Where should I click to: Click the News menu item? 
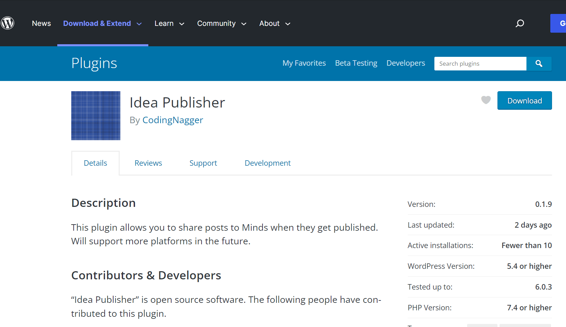41,23
